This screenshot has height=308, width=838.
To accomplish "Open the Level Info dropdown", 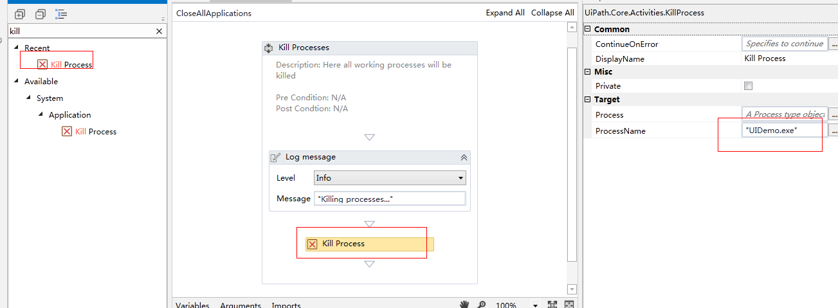I will pos(390,177).
